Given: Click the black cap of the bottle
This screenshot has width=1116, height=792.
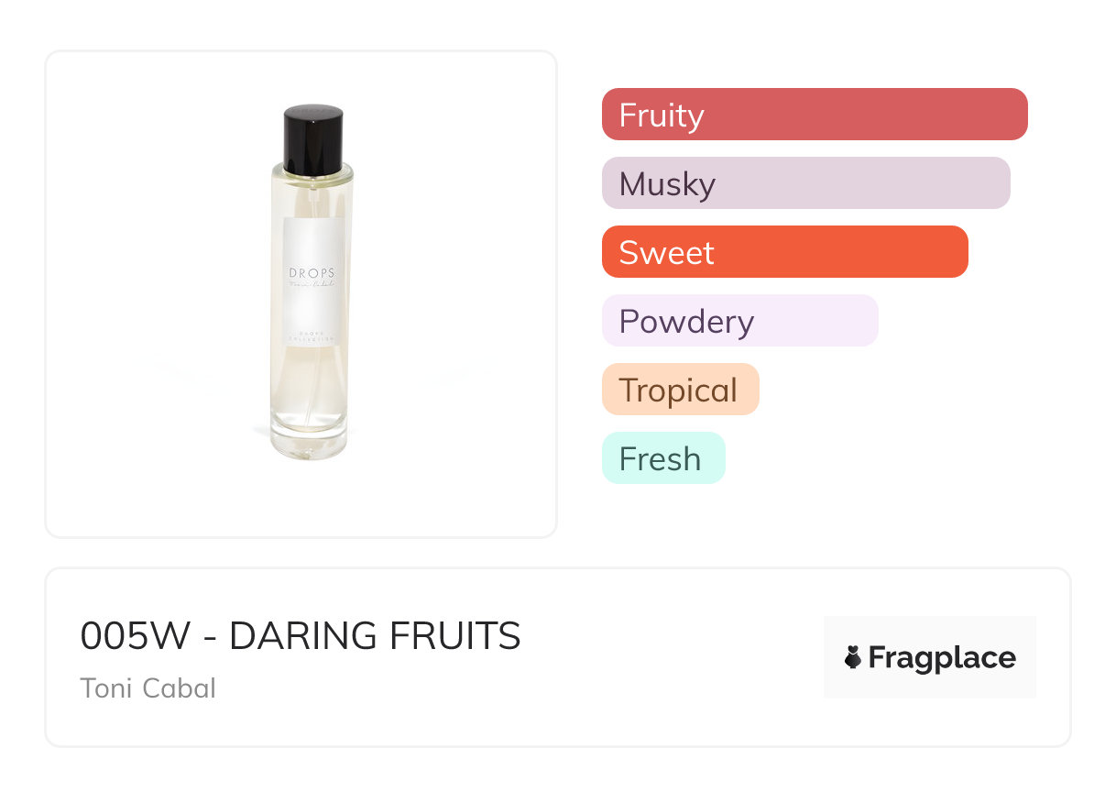Looking at the screenshot, I should (x=312, y=137).
